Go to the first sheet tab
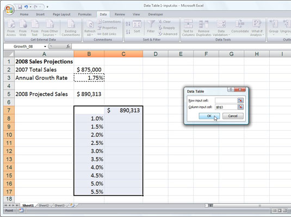 tap(5, 205)
